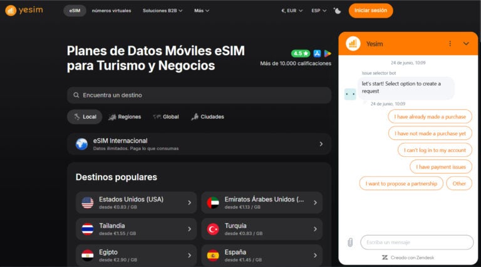Click the United Arab Emirates flag icon
Viewport: 481px width, 267px height.
click(x=213, y=203)
